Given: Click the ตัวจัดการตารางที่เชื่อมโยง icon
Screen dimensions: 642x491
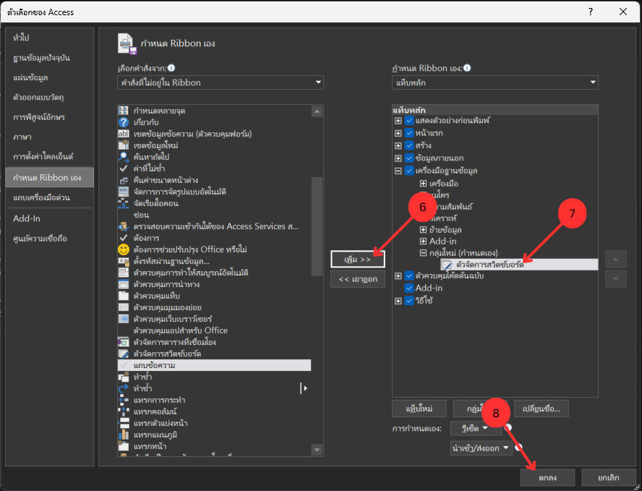Looking at the screenshot, I should tap(123, 342).
